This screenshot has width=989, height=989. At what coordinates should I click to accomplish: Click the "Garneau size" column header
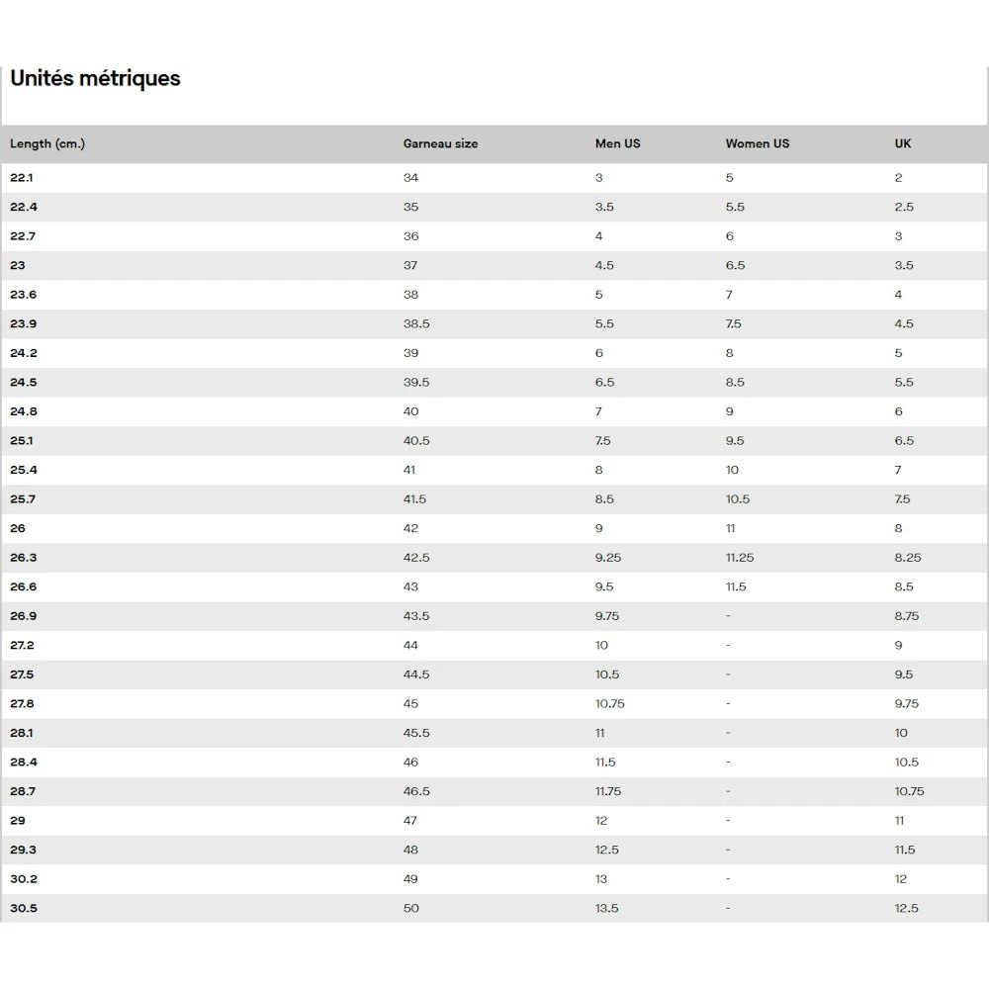440,143
